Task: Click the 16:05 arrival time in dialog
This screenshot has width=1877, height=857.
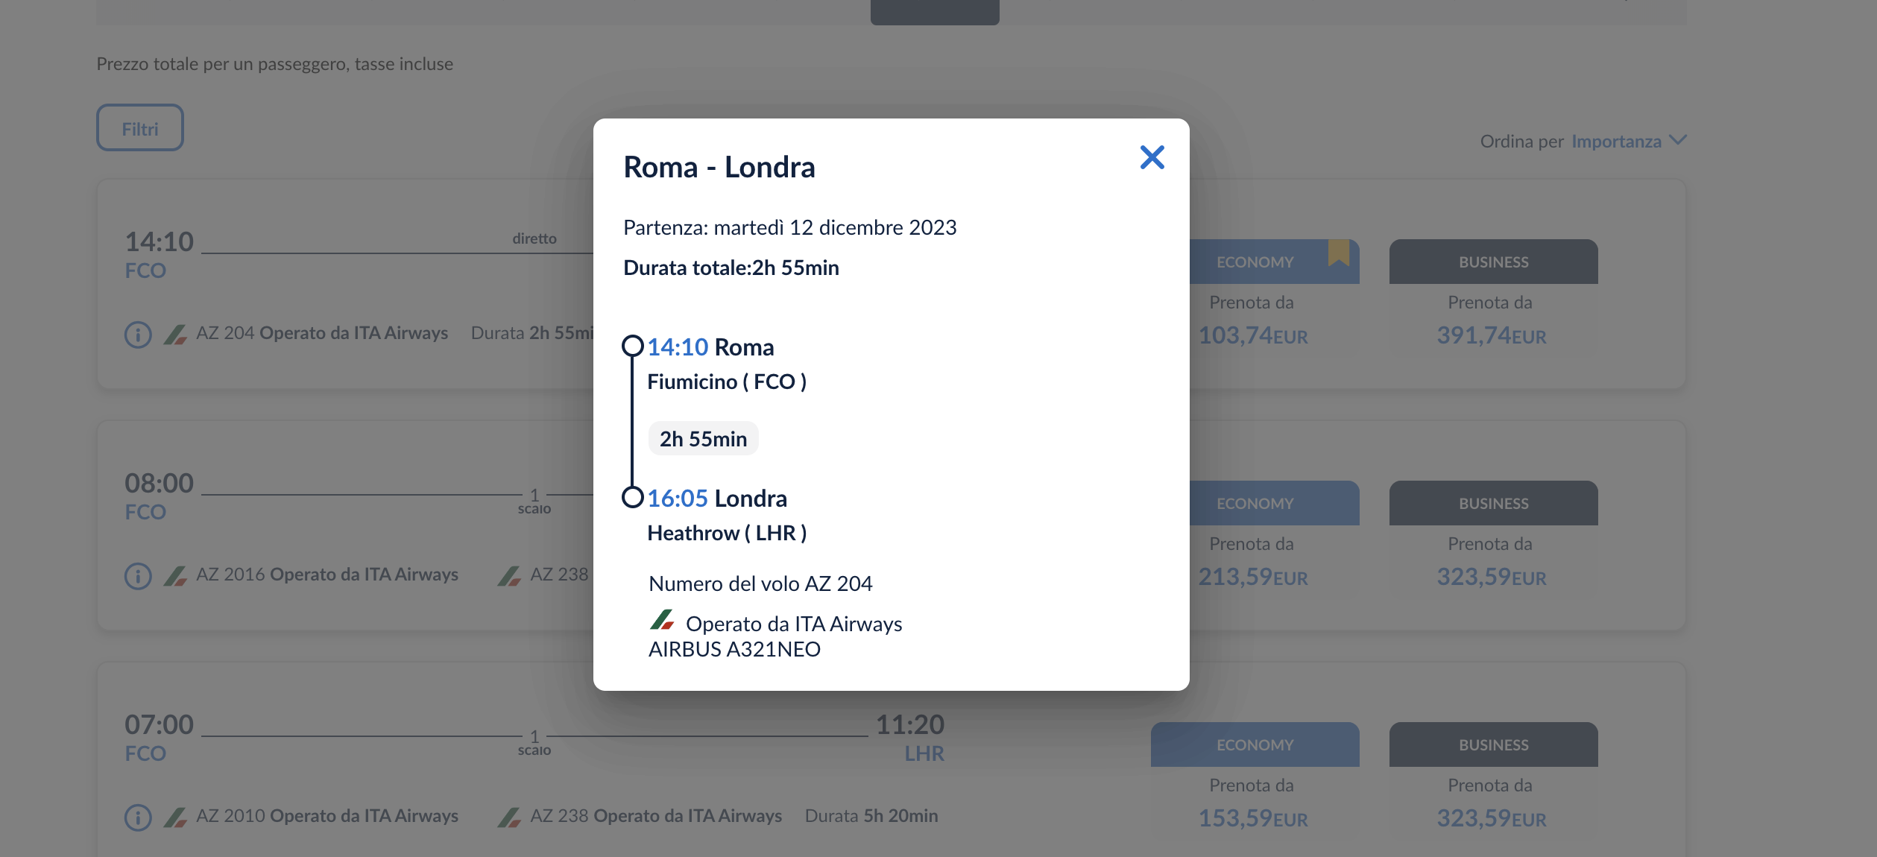Action: point(678,499)
